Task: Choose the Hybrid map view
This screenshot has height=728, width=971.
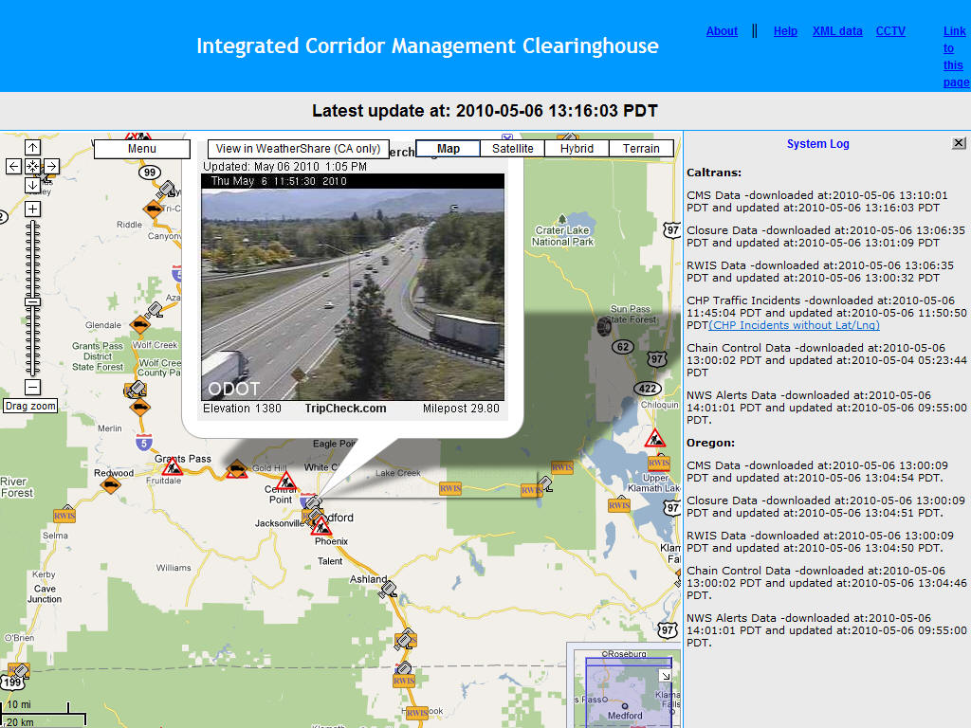Action: tap(577, 149)
